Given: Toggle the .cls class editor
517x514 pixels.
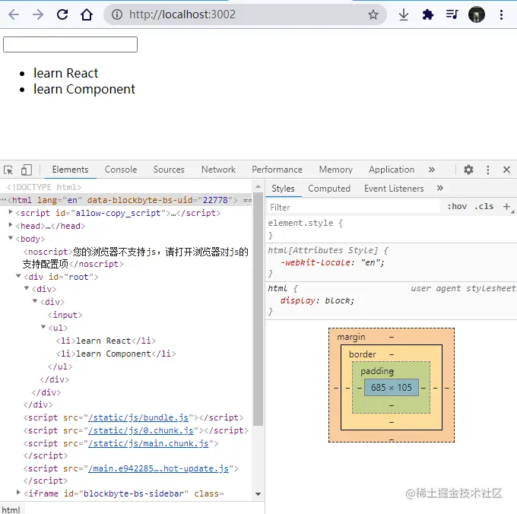Looking at the screenshot, I should [484, 206].
